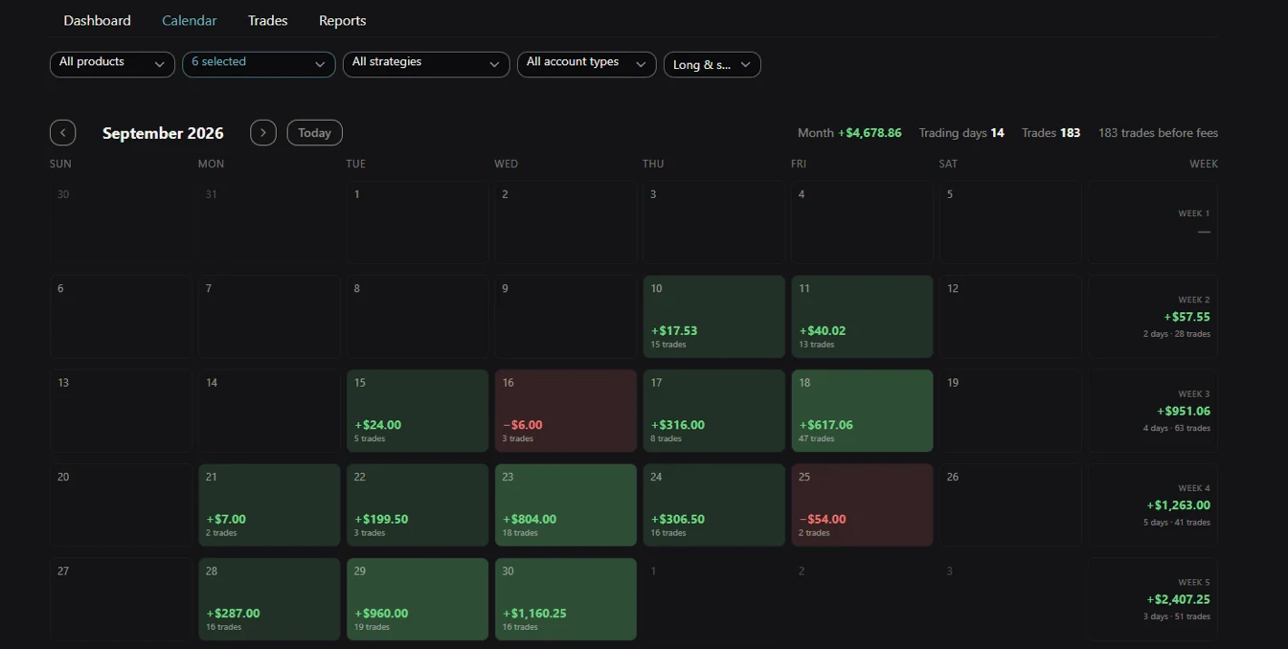Expand the All products dropdown
The height and width of the screenshot is (649, 1288).
click(112, 64)
